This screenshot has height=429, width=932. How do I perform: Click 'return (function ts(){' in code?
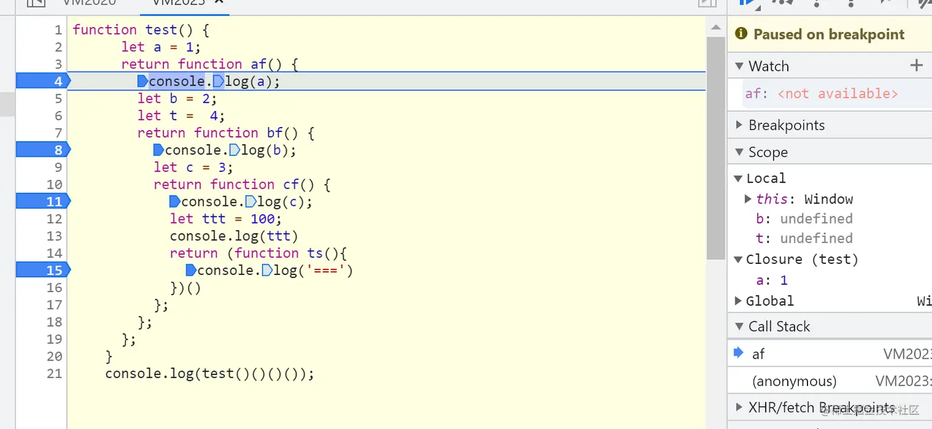click(x=259, y=253)
